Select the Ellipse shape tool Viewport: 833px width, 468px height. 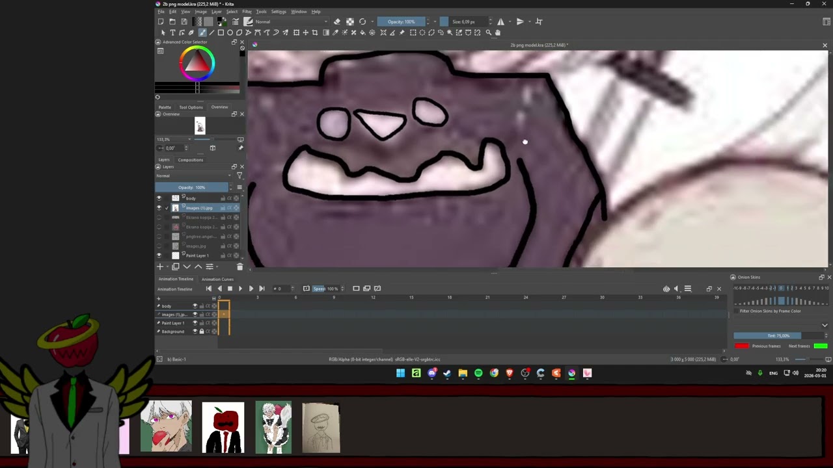tap(230, 32)
